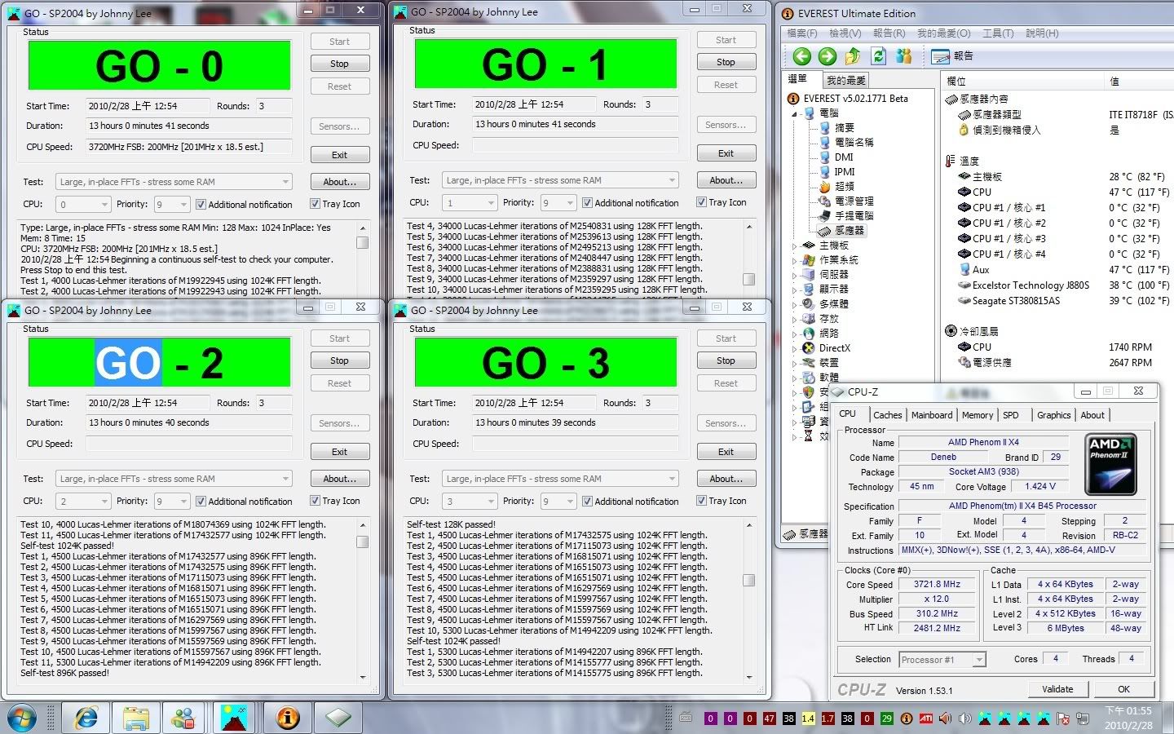This screenshot has height=734, width=1174.
Task: Click OK button in CPU-Z
Action: coord(1123,689)
